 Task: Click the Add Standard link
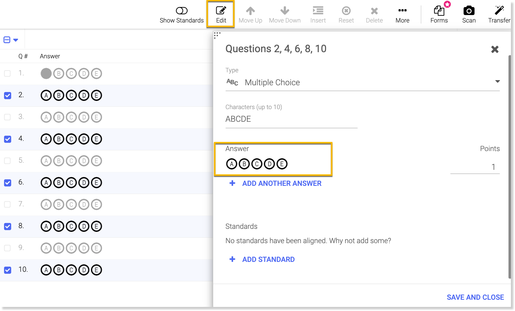(x=268, y=260)
